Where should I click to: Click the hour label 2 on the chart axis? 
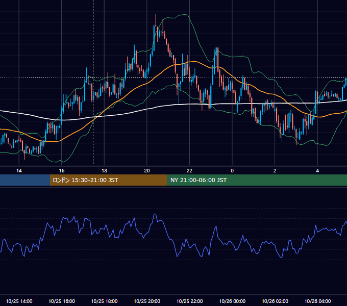click(x=275, y=171)
